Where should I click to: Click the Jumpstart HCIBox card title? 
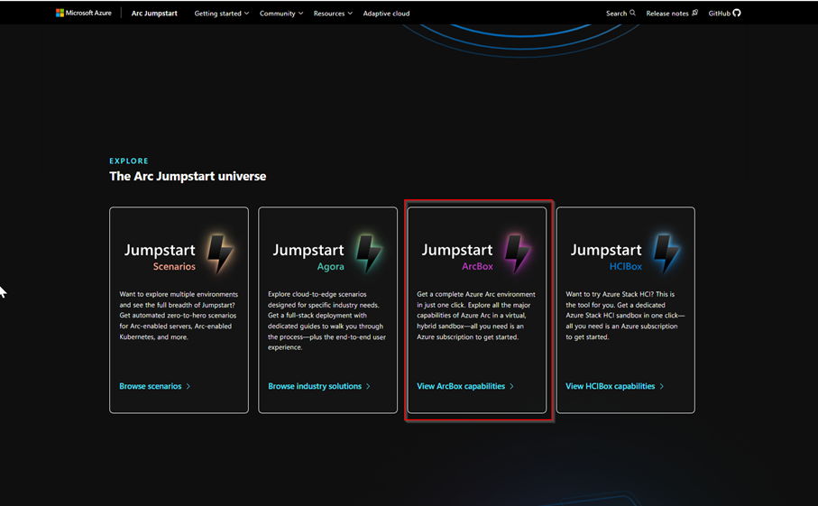click(606, 251)
